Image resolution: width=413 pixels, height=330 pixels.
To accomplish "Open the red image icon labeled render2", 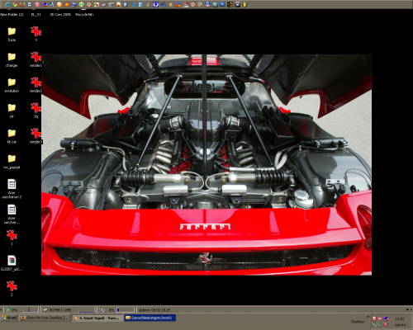I will tap(36, 82).
